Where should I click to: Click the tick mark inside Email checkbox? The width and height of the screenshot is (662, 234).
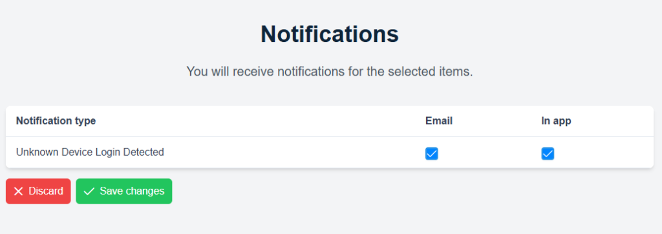point(431,154)
